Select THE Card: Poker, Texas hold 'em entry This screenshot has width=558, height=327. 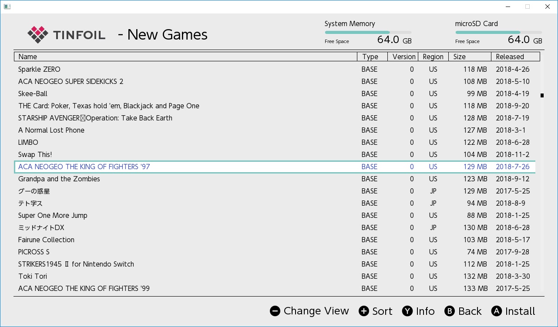(x=275, y=106)
